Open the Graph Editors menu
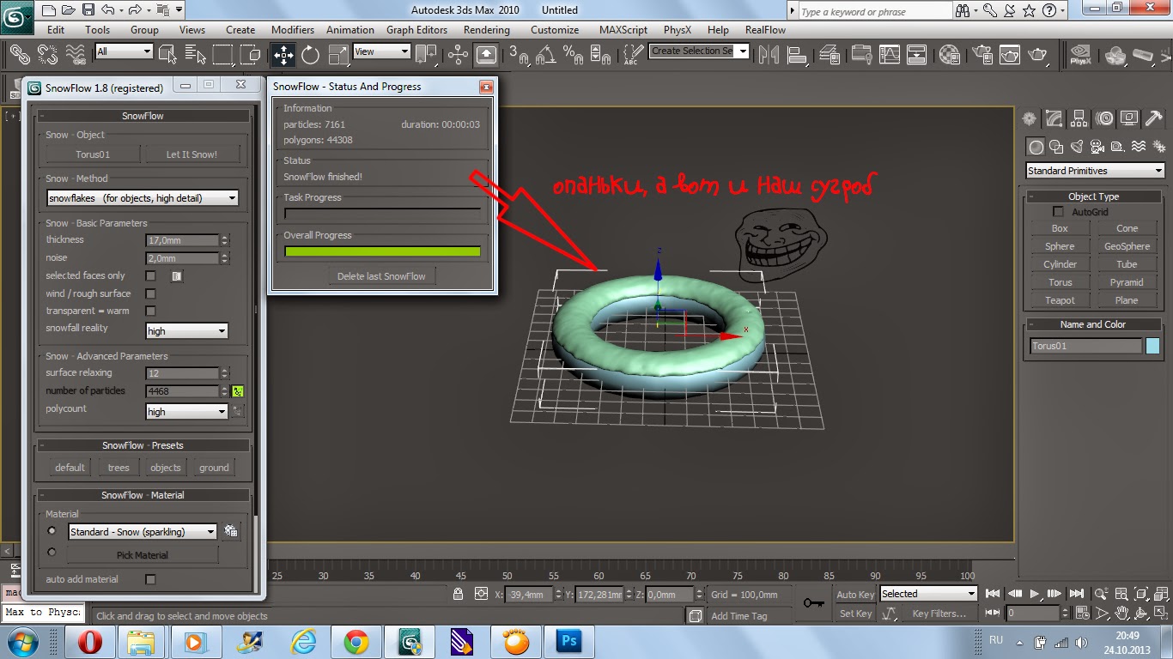Image resolution: width=1173 pixels, height=659 pixels. (417, 30)
